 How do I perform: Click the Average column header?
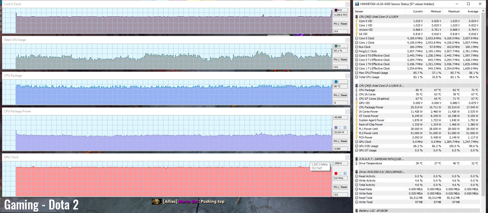point(473,11)
